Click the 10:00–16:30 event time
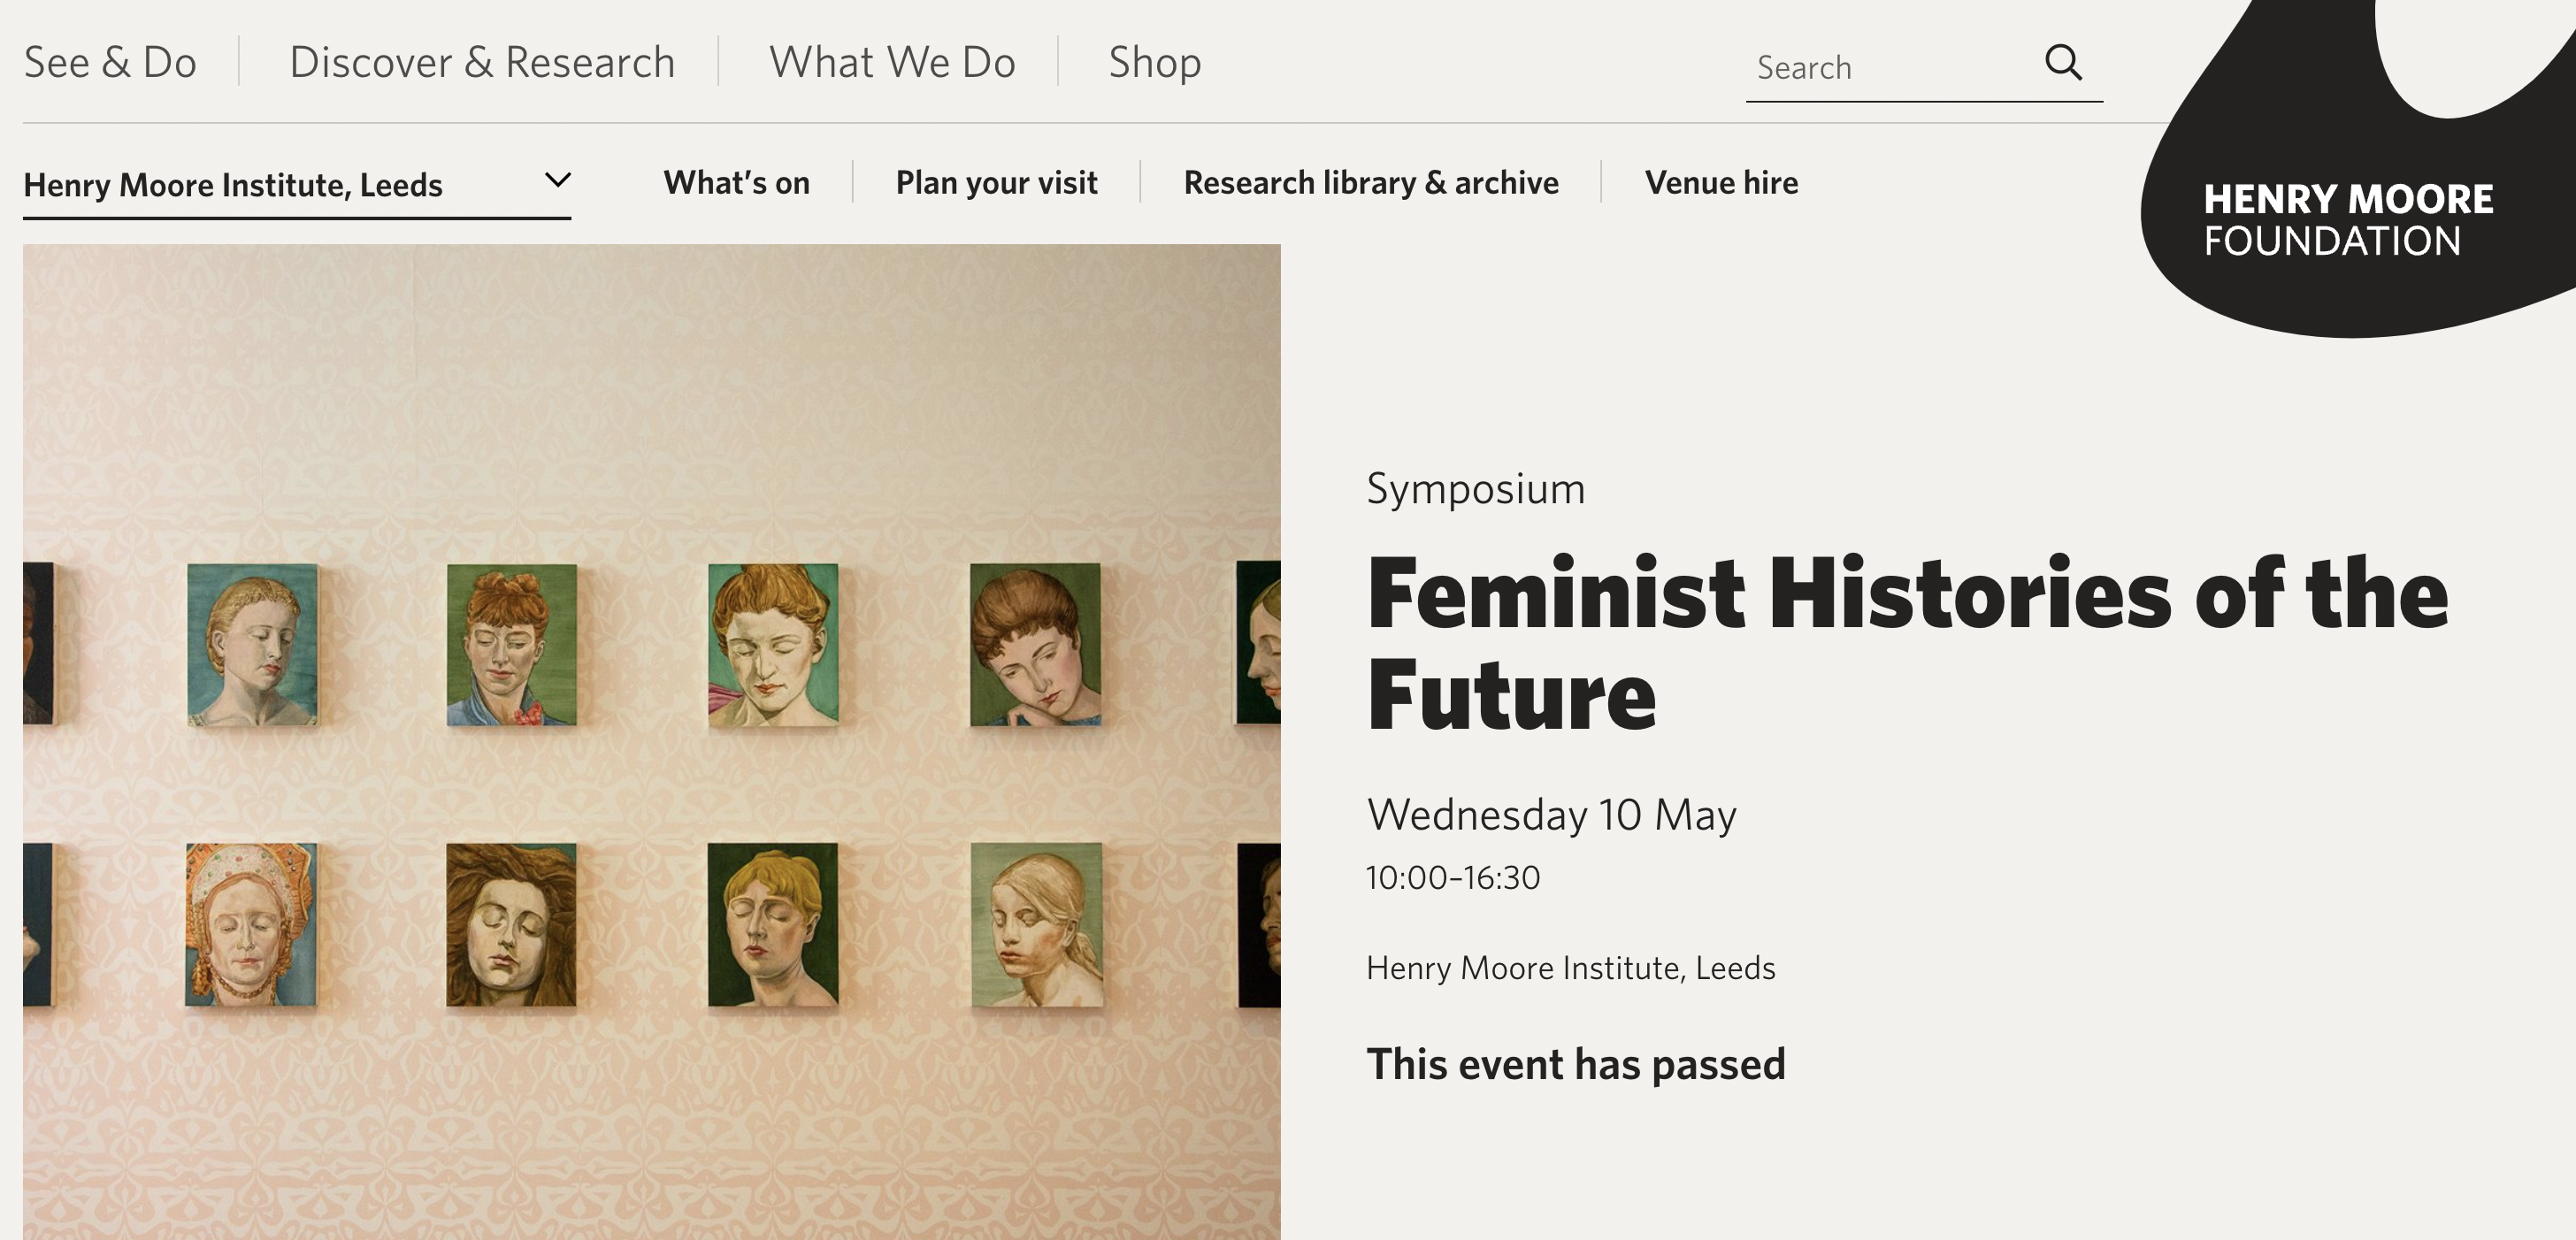This screenshot has width=2576, height=1240. point(1453,877)
